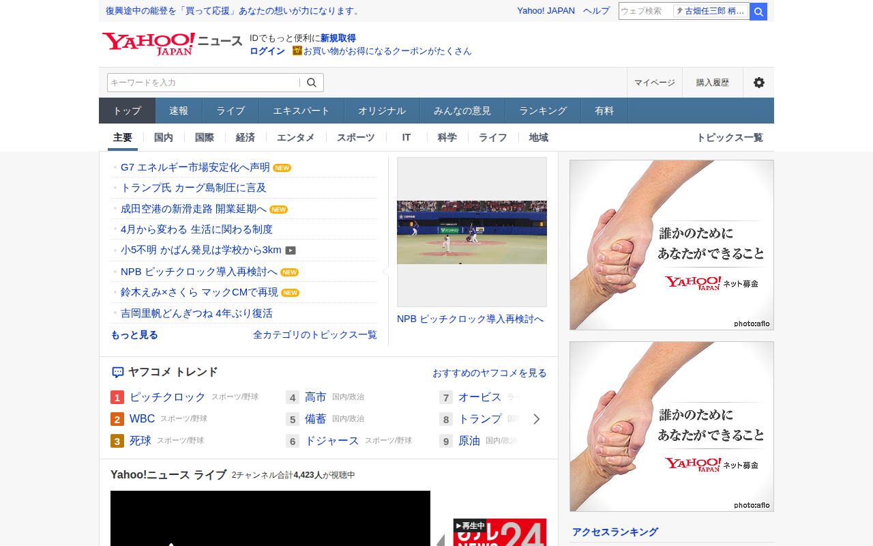The height and width of the screenshot is (546, 873).
Task: Open マイページ button
Action: tap(655, 83)
